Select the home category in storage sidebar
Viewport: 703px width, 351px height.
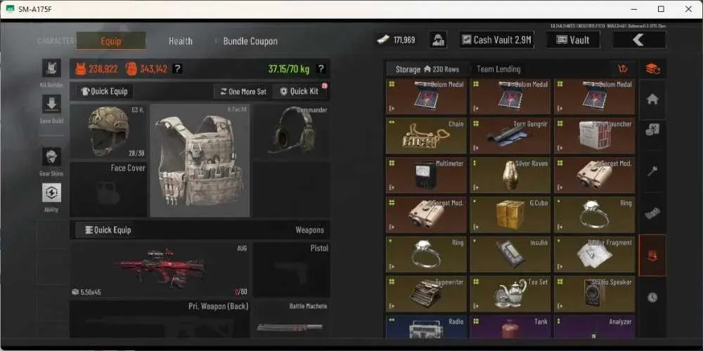pyautogui.click(x=652, y=100)
